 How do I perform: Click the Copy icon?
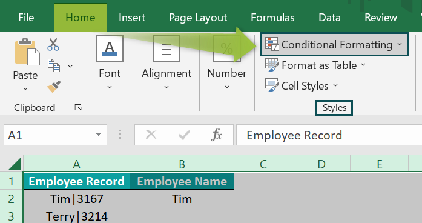54,65
